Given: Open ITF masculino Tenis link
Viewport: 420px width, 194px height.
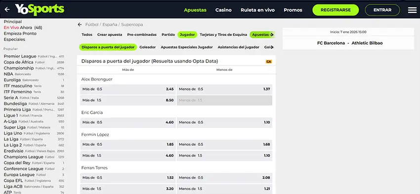Looking at the screenshot, I should pos(34,86).
